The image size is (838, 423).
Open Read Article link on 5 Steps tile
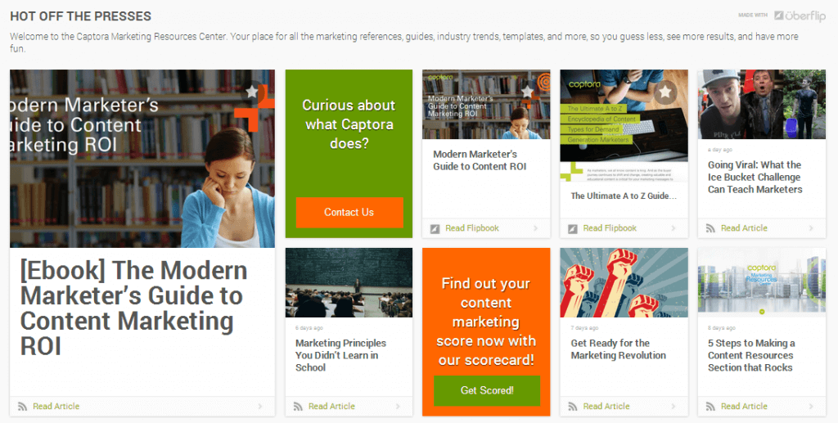click(744, 406)
